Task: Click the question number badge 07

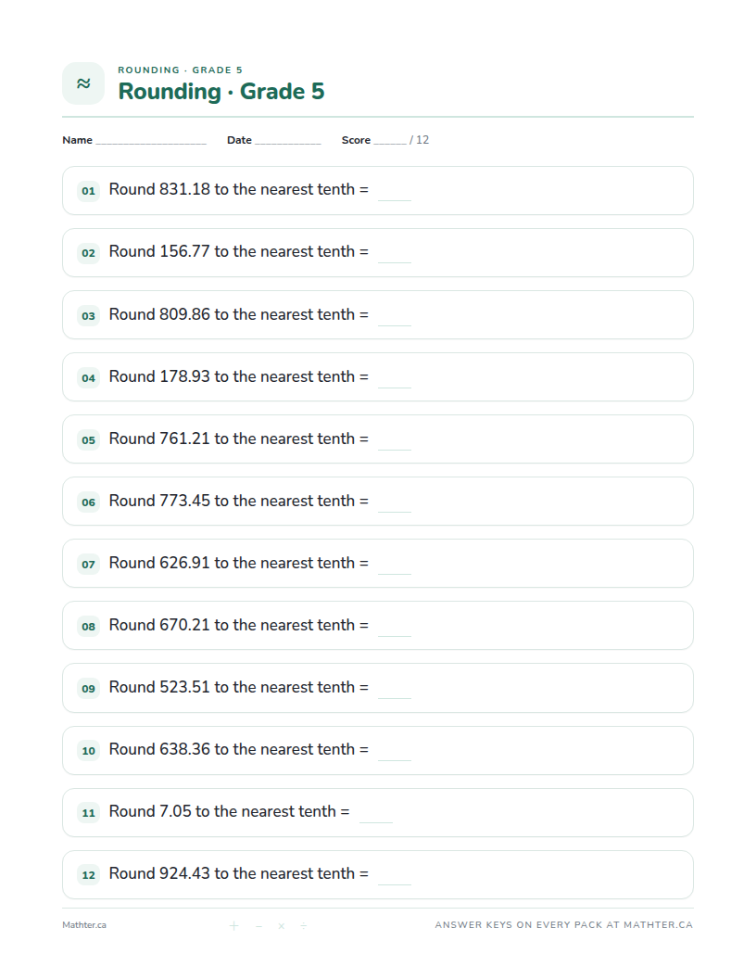Action: (x=89, y=564)
